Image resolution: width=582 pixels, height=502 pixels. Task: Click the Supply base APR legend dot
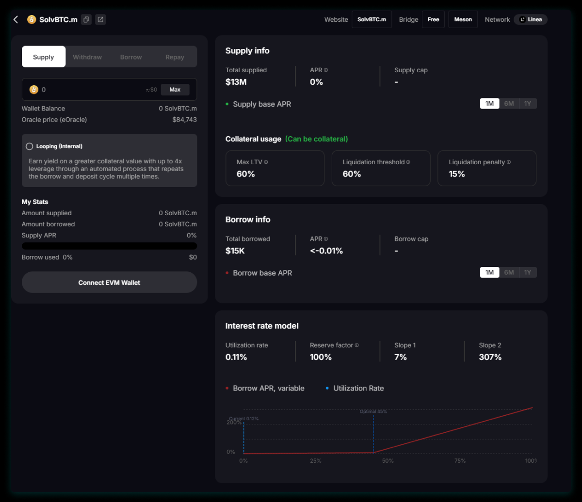[x=227, y=104]
